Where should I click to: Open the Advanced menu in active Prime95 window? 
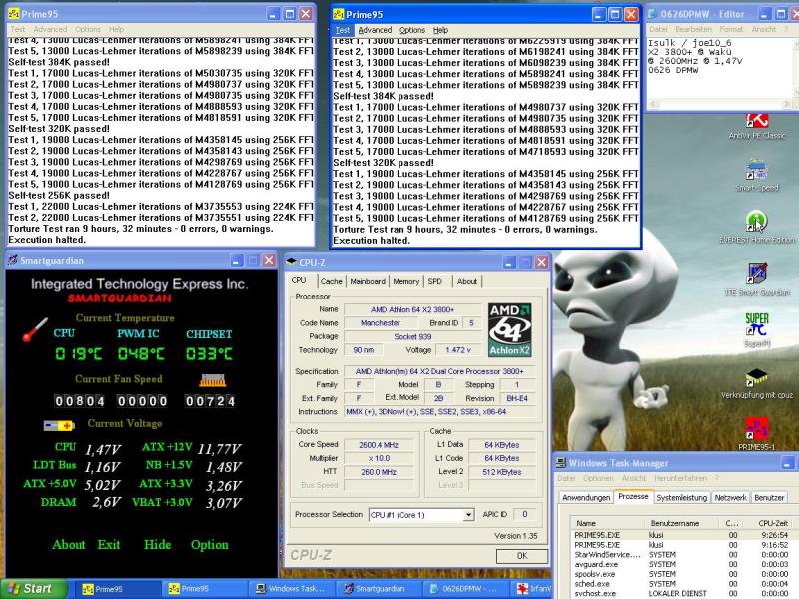click(x=375, y=30)
